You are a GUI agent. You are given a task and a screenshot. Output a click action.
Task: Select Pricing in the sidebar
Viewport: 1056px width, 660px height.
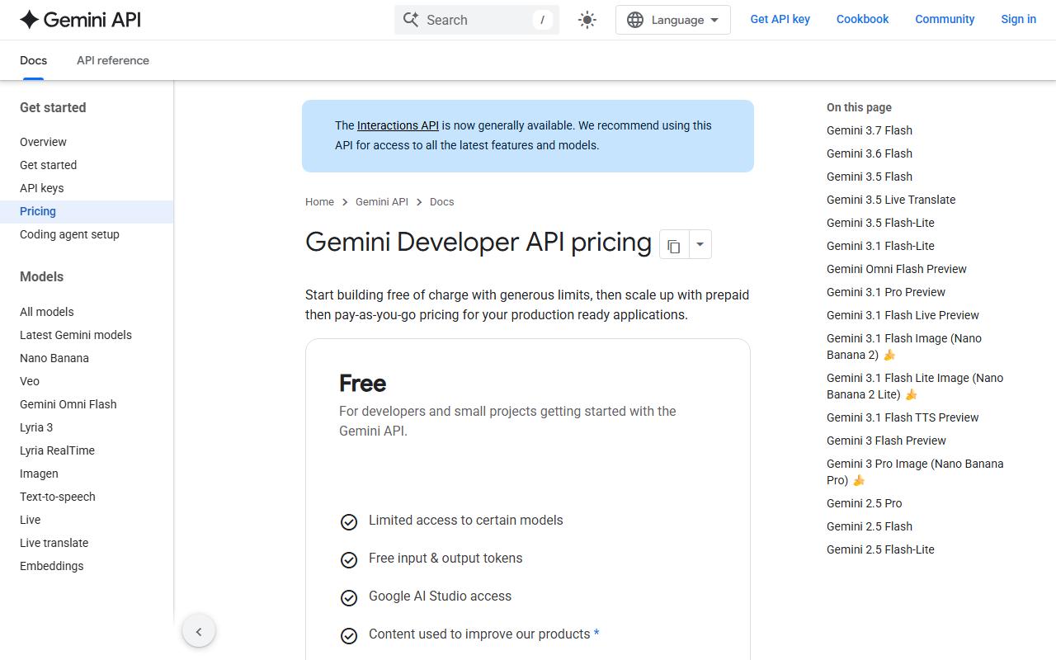[x=87, y=211]
